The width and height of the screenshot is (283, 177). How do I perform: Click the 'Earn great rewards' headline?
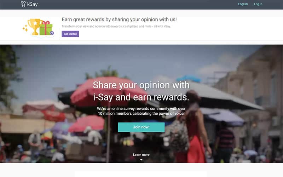coord(119,19)
